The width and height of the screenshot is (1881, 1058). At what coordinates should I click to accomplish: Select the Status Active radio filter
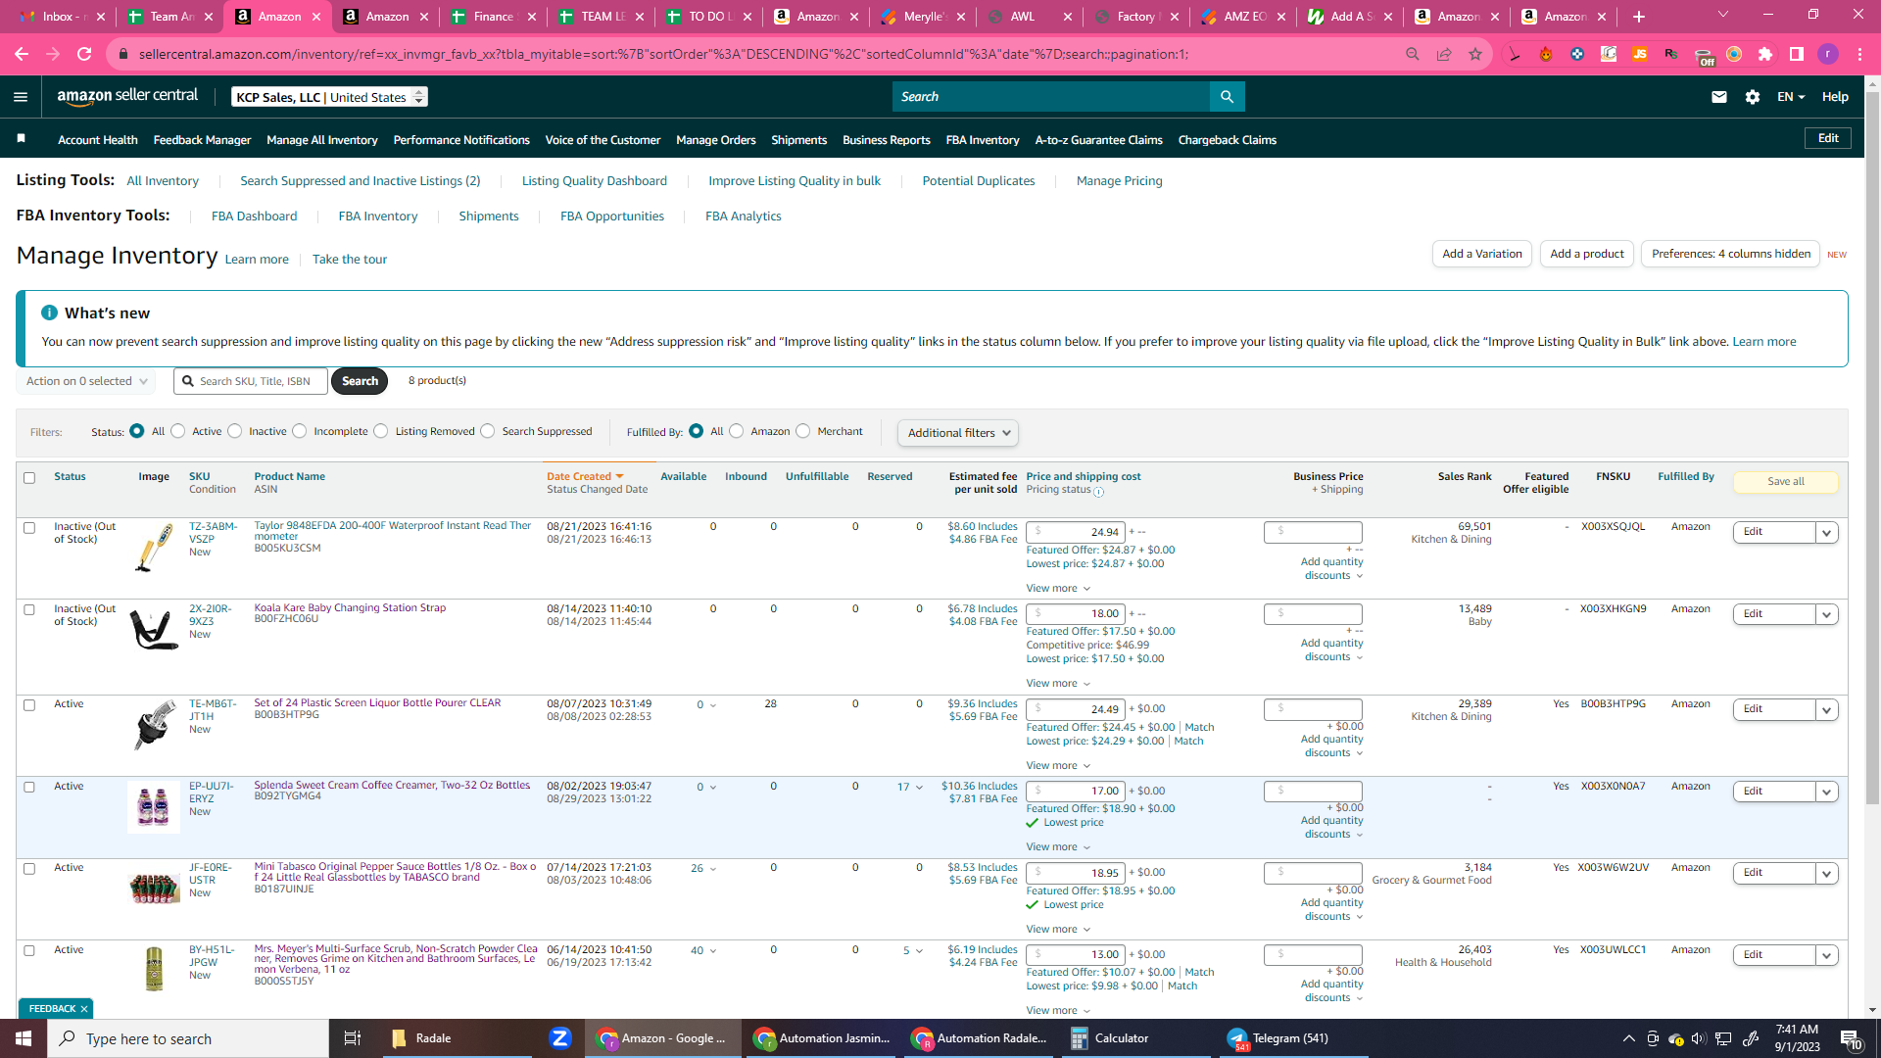point(178,431)
